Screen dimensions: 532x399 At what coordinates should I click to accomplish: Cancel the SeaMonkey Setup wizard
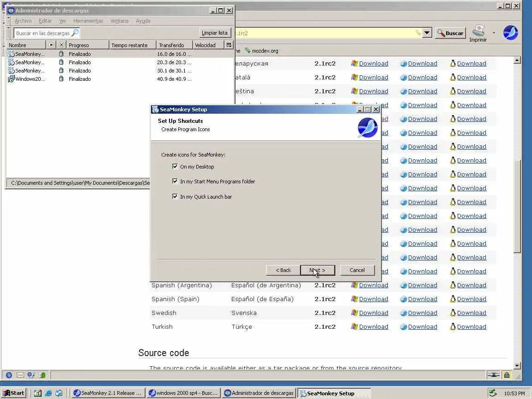(357, 270)
